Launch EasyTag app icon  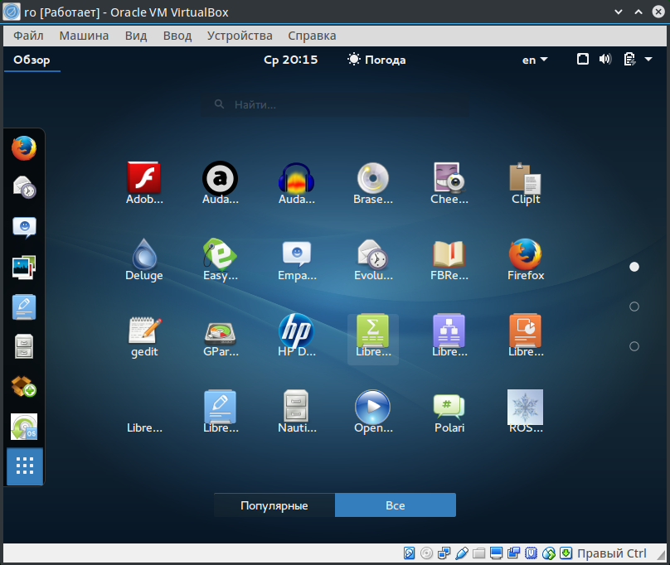pos(220,259)
